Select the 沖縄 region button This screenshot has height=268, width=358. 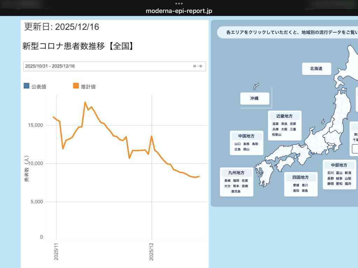click(x=255, y=99)
